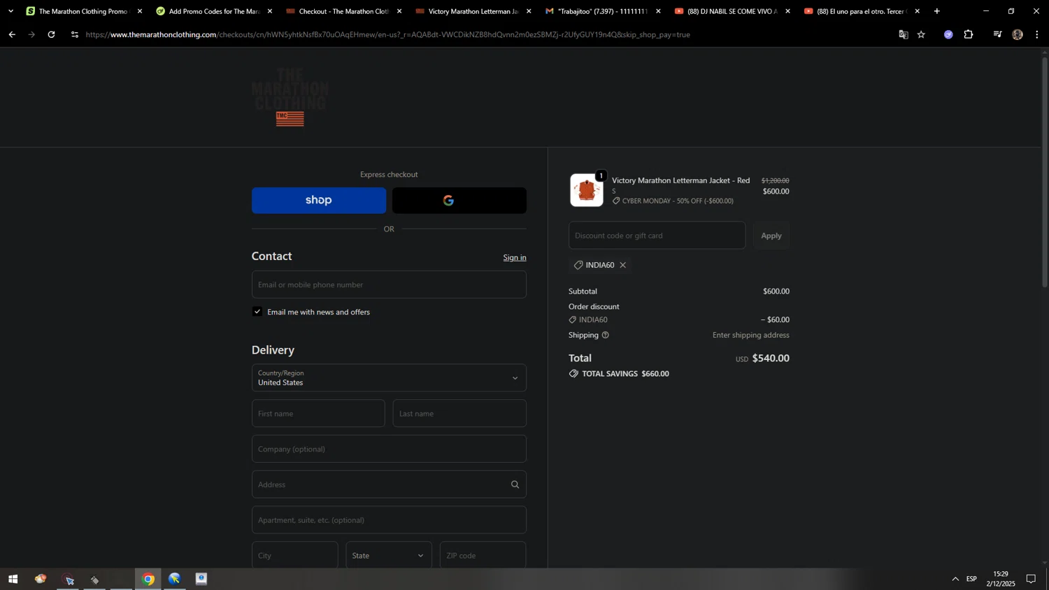Image resolution: width=1049 pixels, height=590 pixels.
Task: Bookmark this page with the star icon
Action: pos(922,34)
